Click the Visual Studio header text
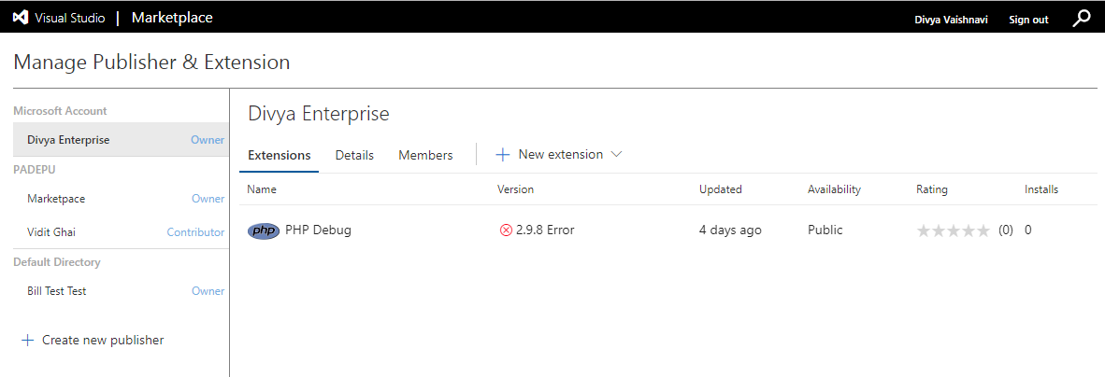 tap(70, 19)
